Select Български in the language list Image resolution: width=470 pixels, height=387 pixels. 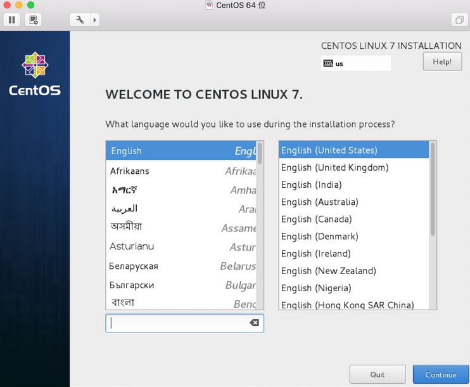(x=181, y=285)
